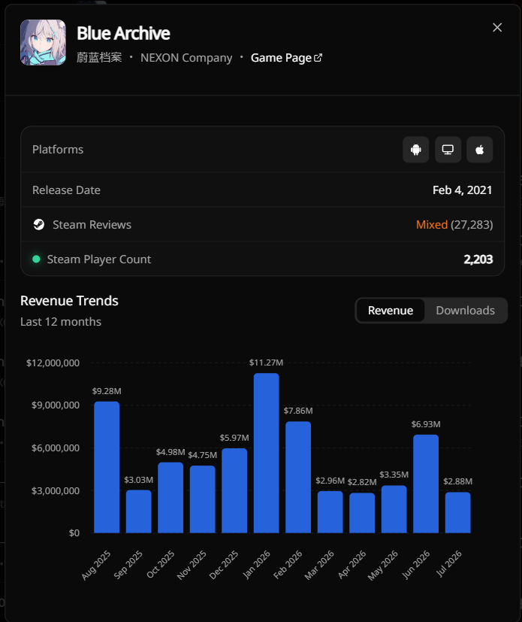This screenshot has width=522, height=622.
Task: Click the Blue Archive game thumbnail
Action: click(x=43, y=42)
